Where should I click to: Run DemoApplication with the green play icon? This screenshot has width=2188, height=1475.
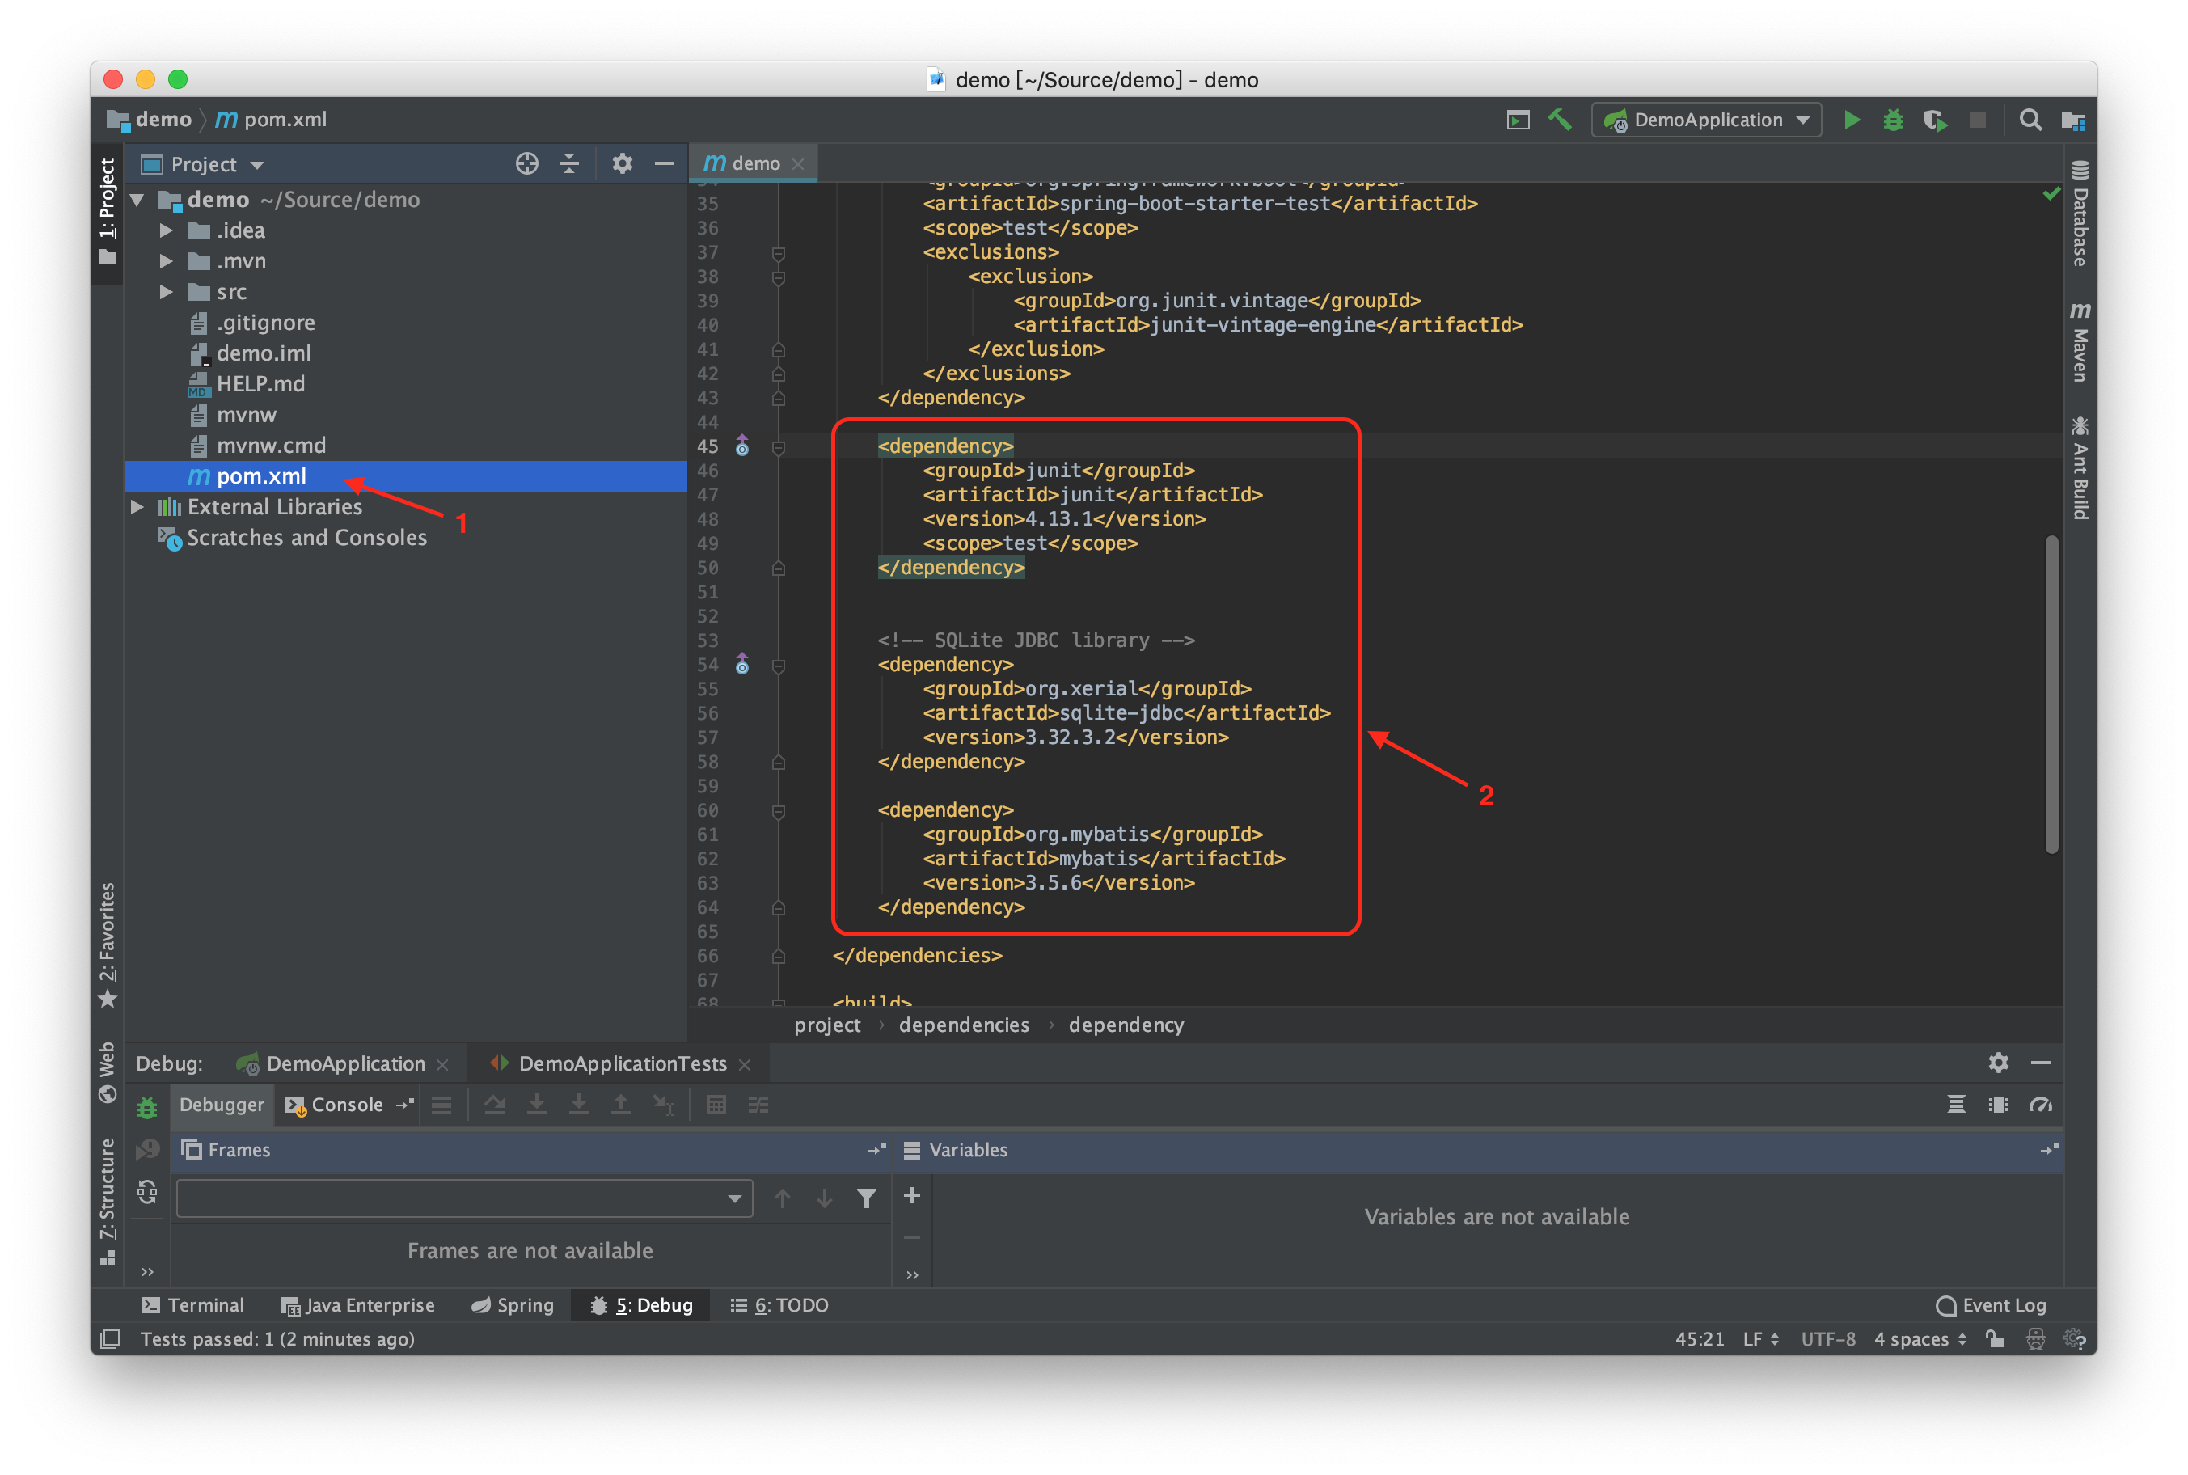(1852, 120)
